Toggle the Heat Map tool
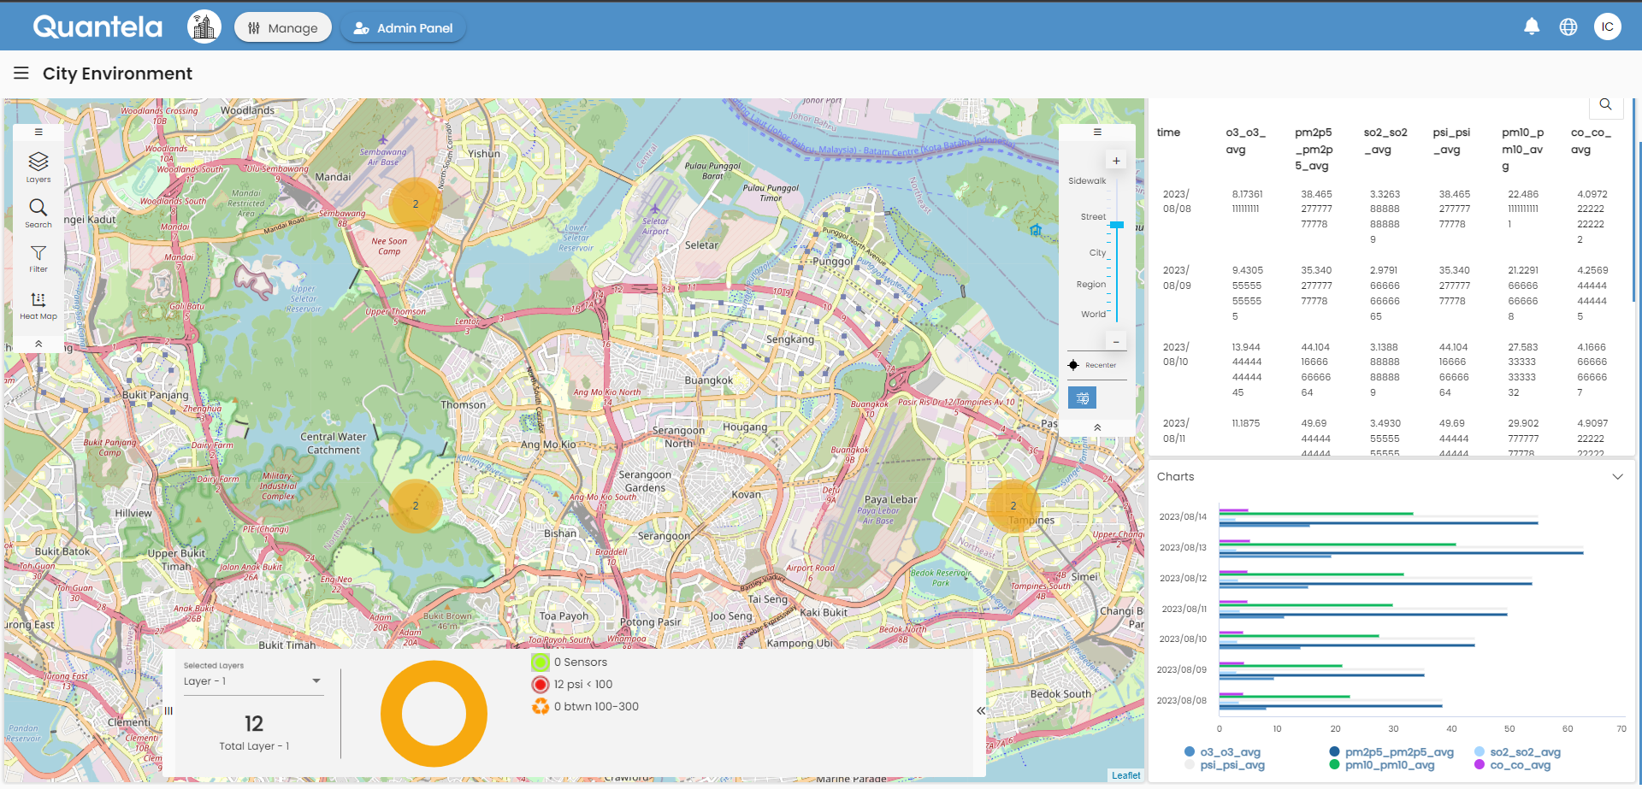The width and height of the screenshot is (1642, 789). pyautogui.click(x=38, y=305)
